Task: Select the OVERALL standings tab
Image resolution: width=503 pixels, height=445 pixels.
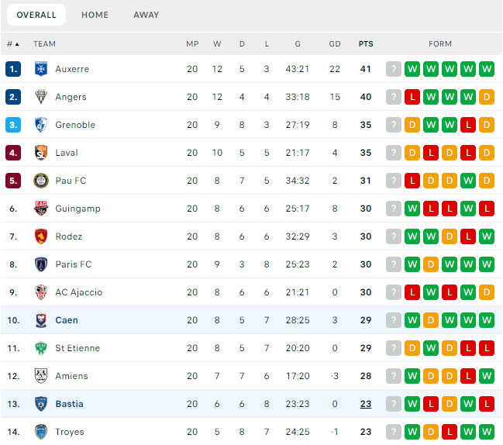Action: [x=36, y=15]
